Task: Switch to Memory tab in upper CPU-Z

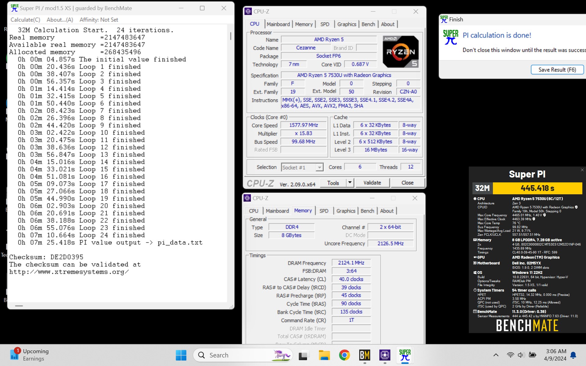Action: 304,24
